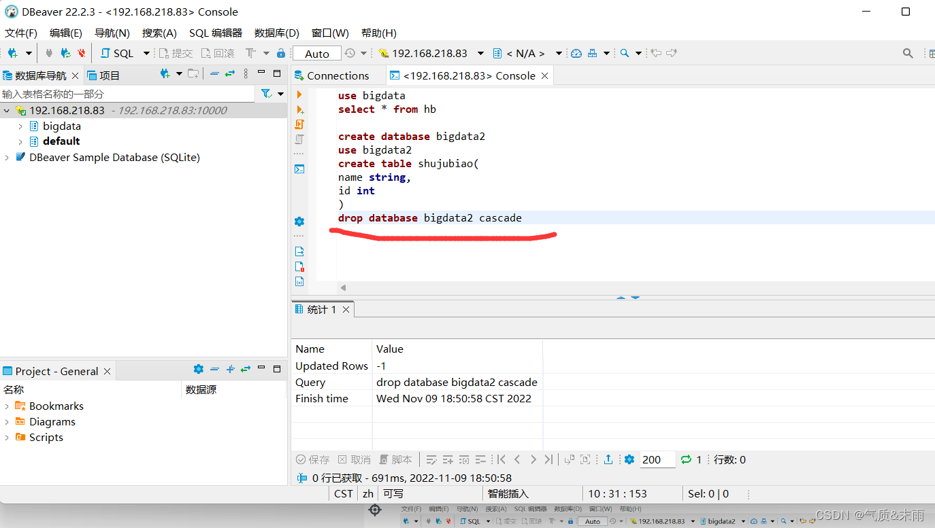Click the export/output page icon in the editor sidebar

tap(299, 251)
